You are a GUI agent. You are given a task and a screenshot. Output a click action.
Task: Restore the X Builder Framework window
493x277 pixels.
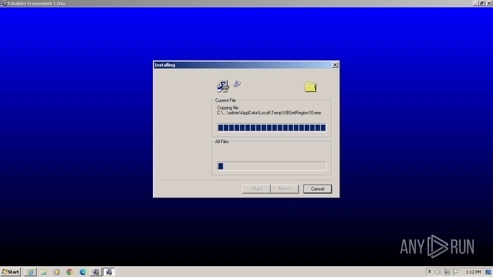point(481,3)
